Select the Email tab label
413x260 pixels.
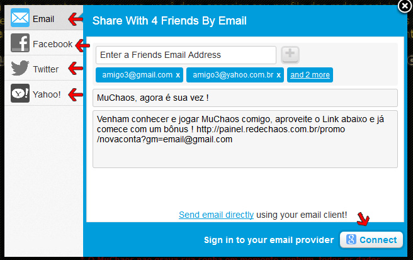(43, 19)
